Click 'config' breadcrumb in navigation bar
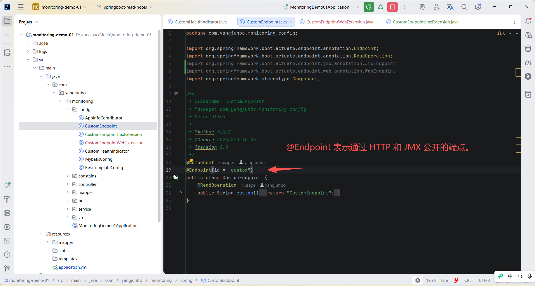Viewport: 535px width, 286px height. [186, 280]
